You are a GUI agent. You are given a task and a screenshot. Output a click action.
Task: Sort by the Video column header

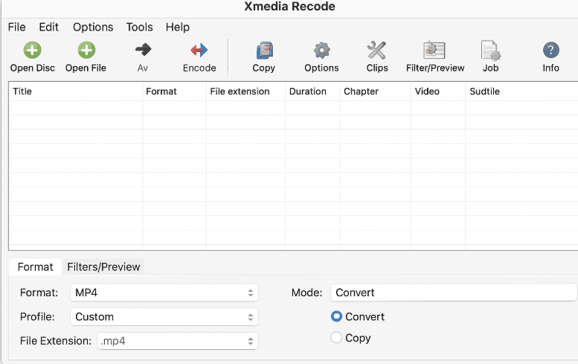pyautogui.click(x=438, y=92)
